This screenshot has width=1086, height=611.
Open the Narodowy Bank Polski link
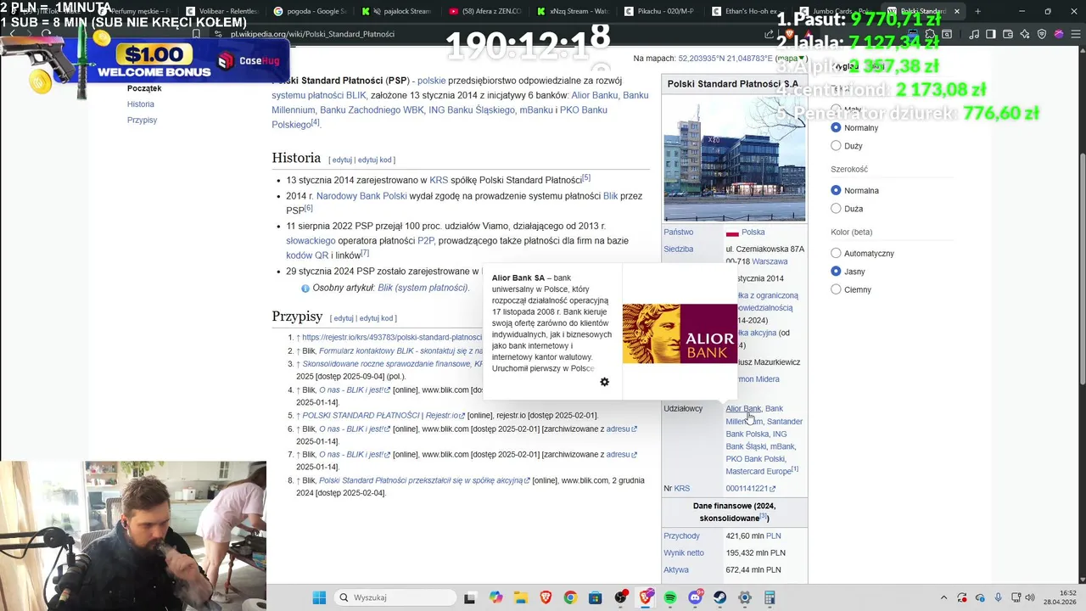tap(361, 196)
